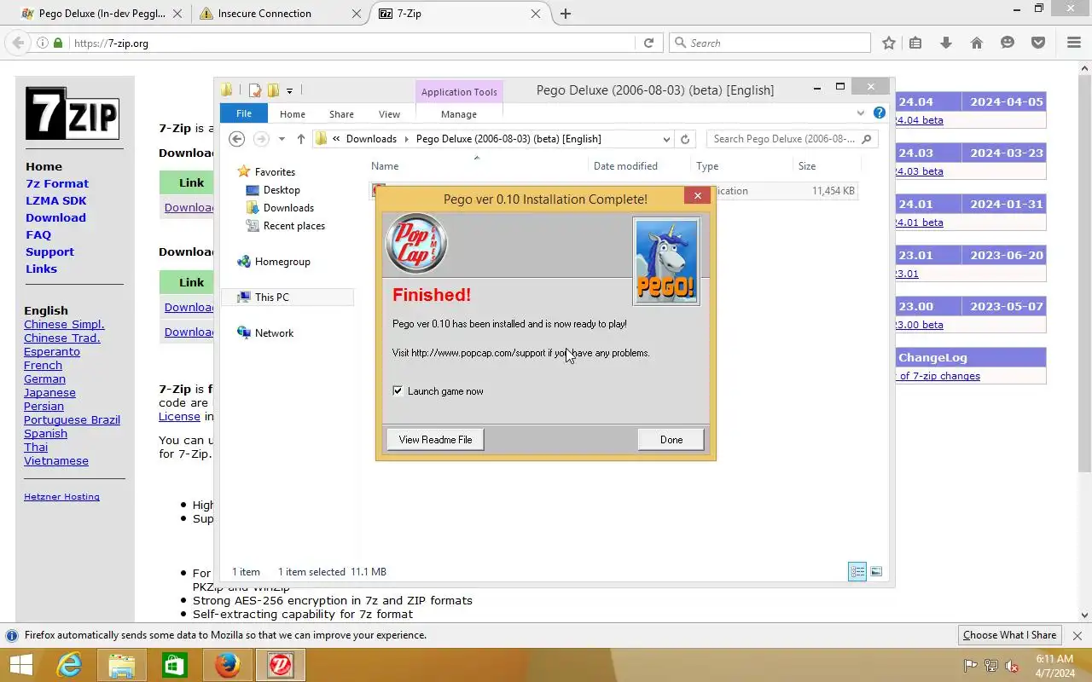The width and height of the screenshot is (1092, 682).
Task: Dismiss the Firefox data notification bar
Action: point(1077,636)
